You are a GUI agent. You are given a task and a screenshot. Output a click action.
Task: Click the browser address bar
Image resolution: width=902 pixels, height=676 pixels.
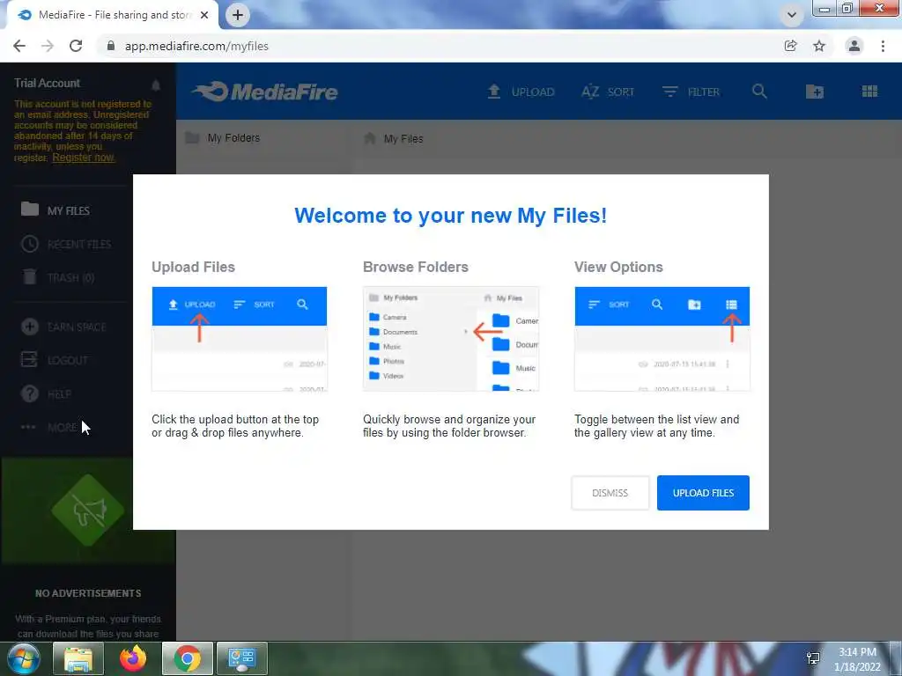click(437, 46)
